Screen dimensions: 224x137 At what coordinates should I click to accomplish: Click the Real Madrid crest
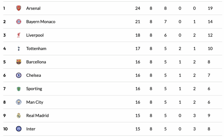pos(19,115)
